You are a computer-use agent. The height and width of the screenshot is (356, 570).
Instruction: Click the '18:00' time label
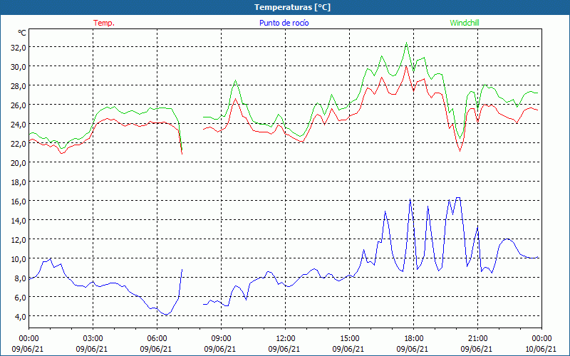[x=413, y=338]
